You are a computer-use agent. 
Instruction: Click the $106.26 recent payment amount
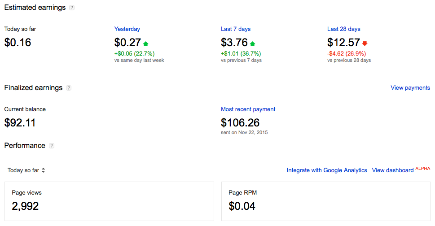[240, 122]
